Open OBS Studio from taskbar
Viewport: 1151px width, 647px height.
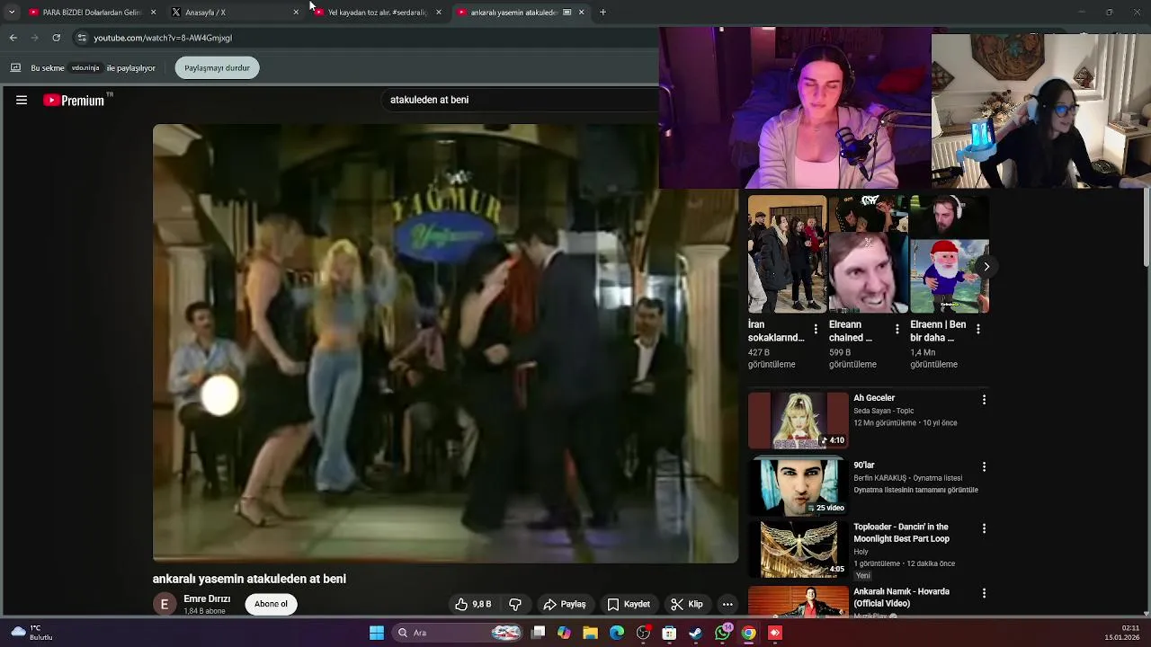[643, 633]
